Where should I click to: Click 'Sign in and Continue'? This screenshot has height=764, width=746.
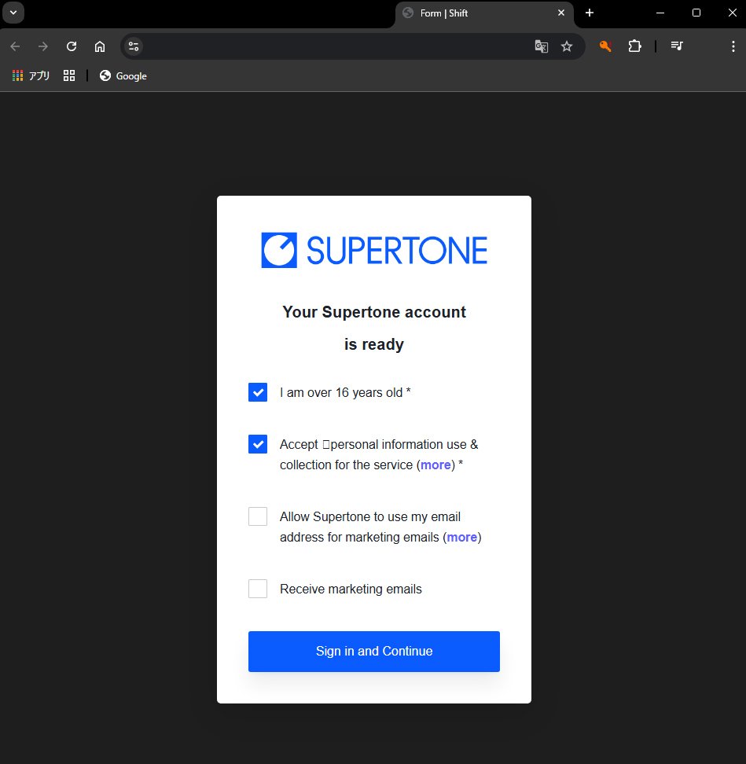pos(373,651)
